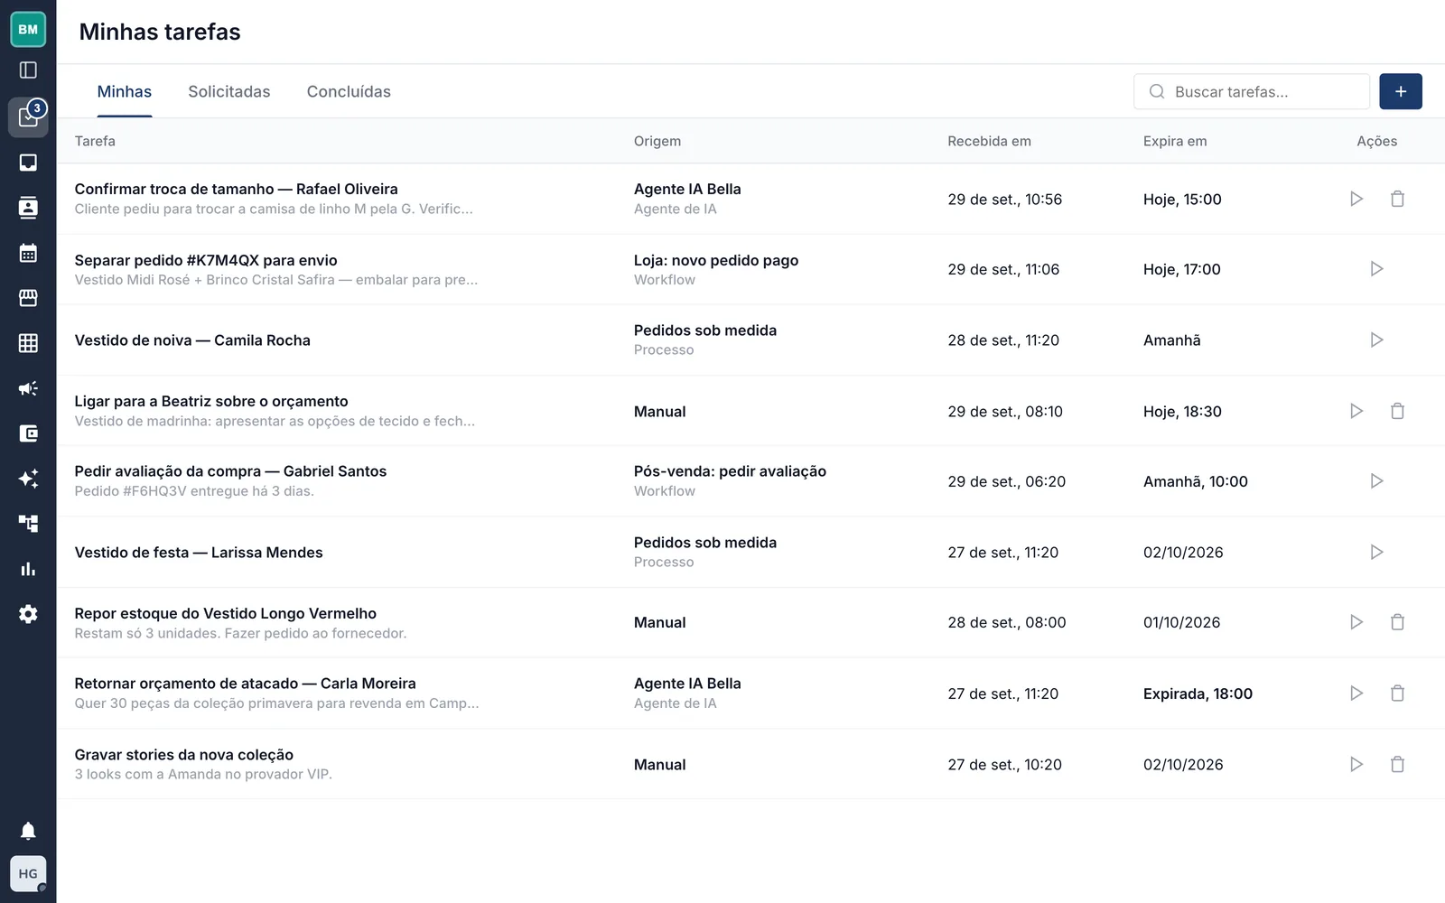Delete the Gravar stories task
This screenshot has width=1445, height=903.
[x=1397, y=764]
